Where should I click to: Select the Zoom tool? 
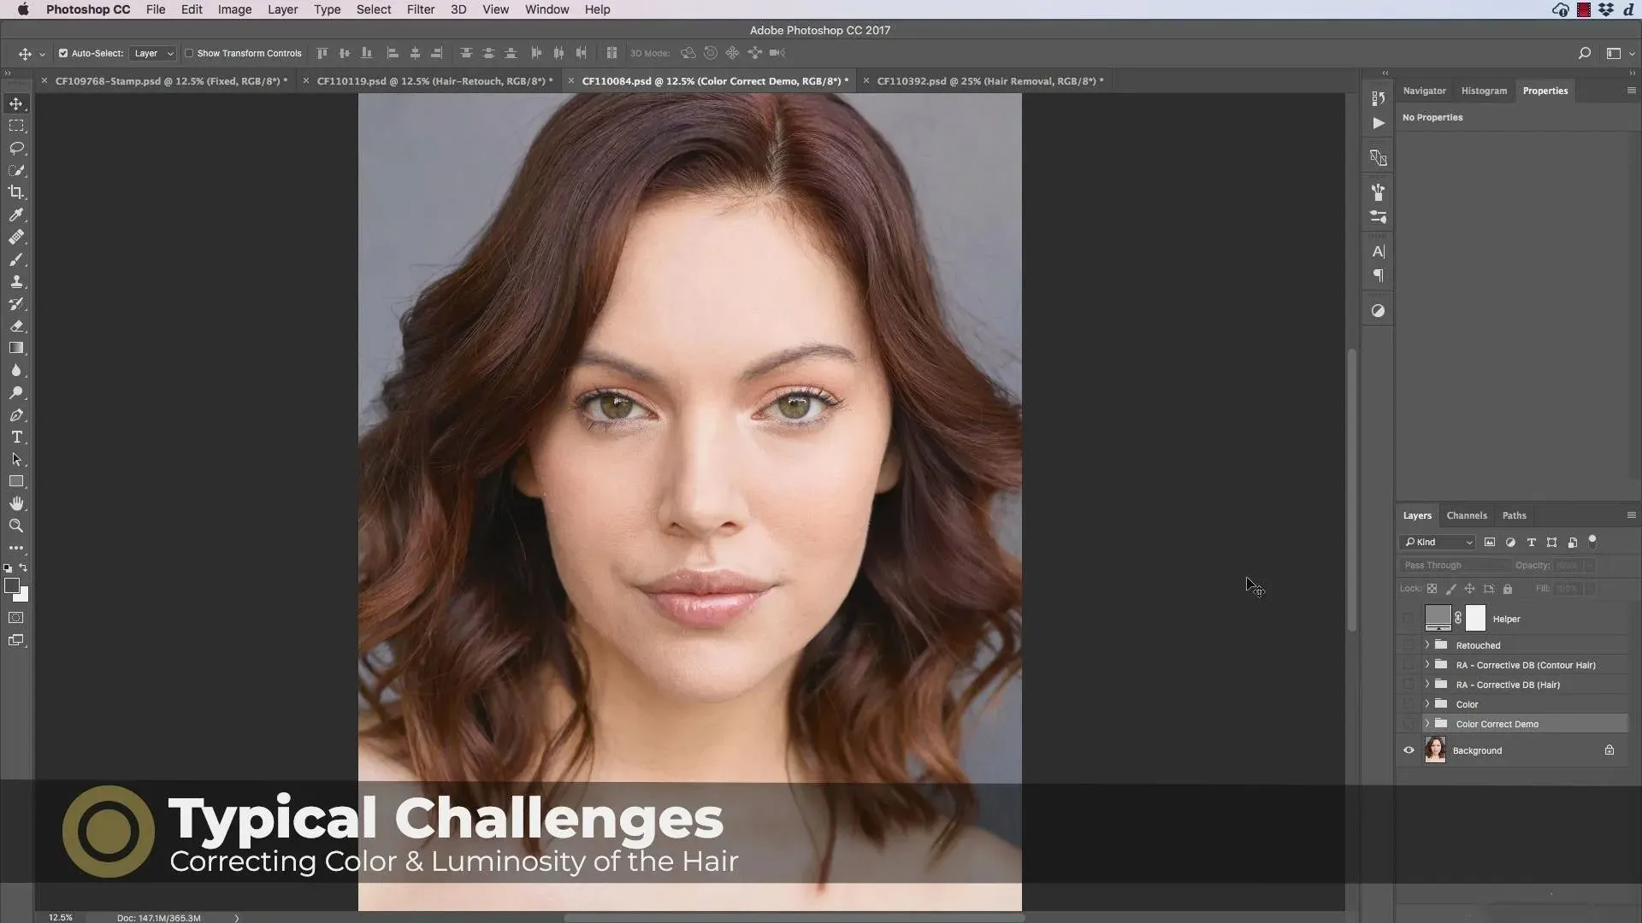[16, 526]
